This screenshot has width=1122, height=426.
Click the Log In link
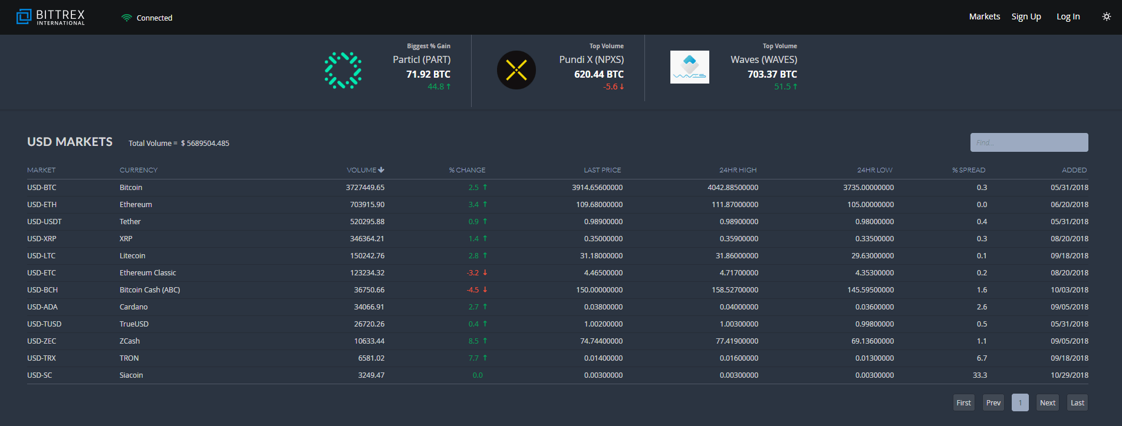tap(1068, 16)
